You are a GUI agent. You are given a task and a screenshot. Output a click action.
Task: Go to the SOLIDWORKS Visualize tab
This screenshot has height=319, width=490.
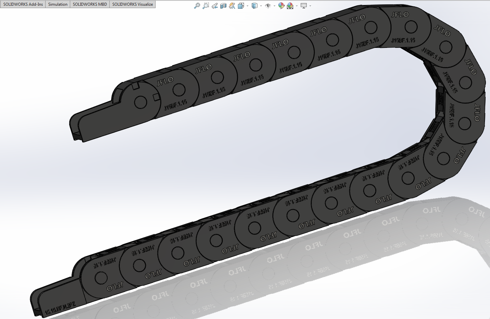133,4
